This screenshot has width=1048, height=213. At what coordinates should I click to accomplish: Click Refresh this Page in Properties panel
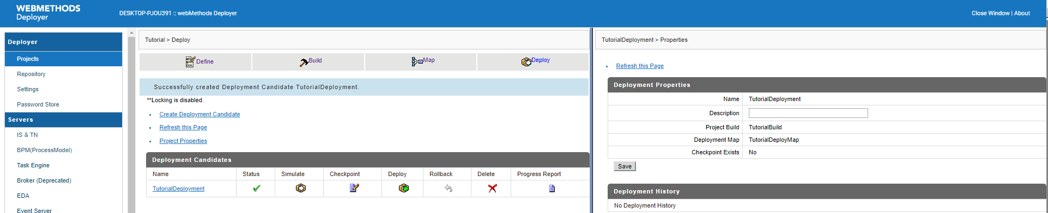tap(640, 66)
